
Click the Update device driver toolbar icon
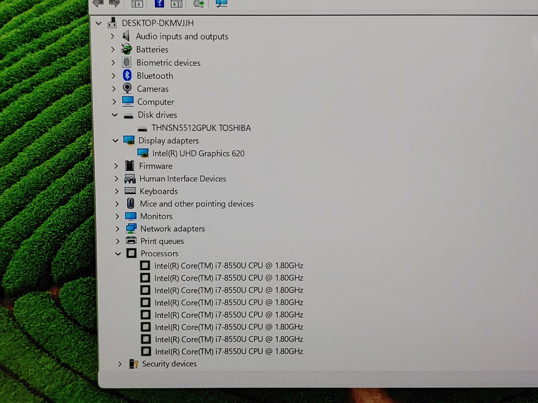click(198, 4)
